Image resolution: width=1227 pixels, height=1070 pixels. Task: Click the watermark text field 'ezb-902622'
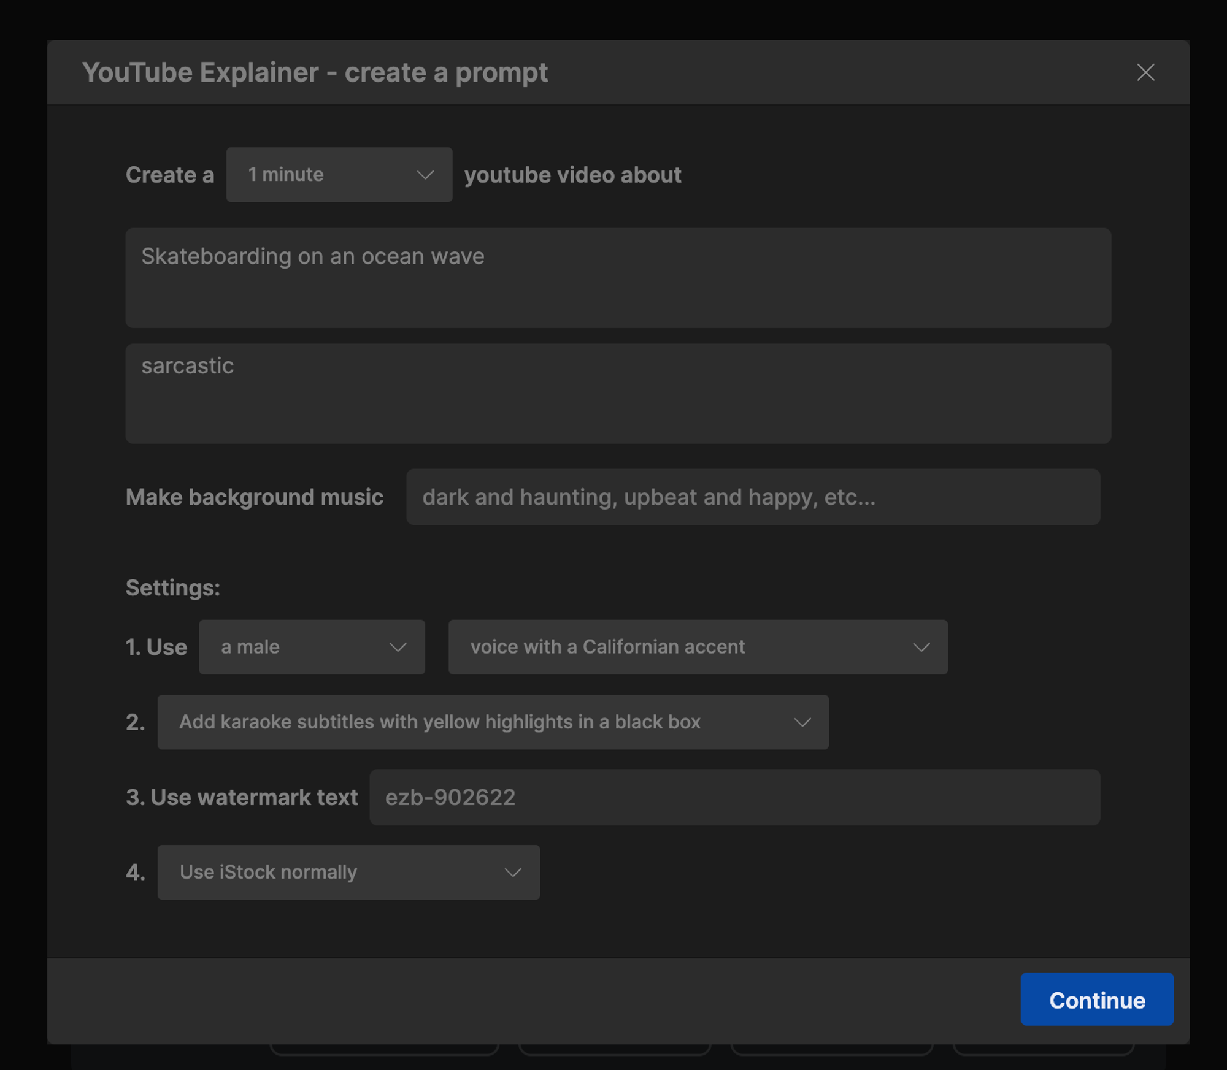click(x=734, y=797)
